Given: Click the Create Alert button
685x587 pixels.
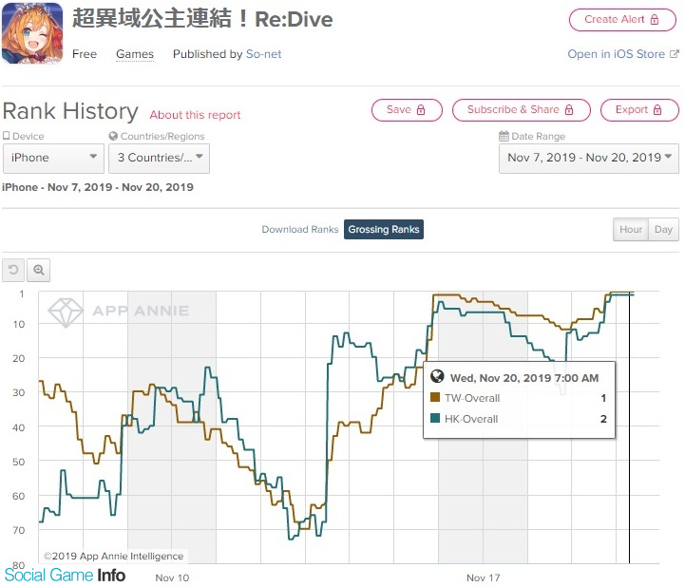Looking at the screenshot, I should click(622, 20).
